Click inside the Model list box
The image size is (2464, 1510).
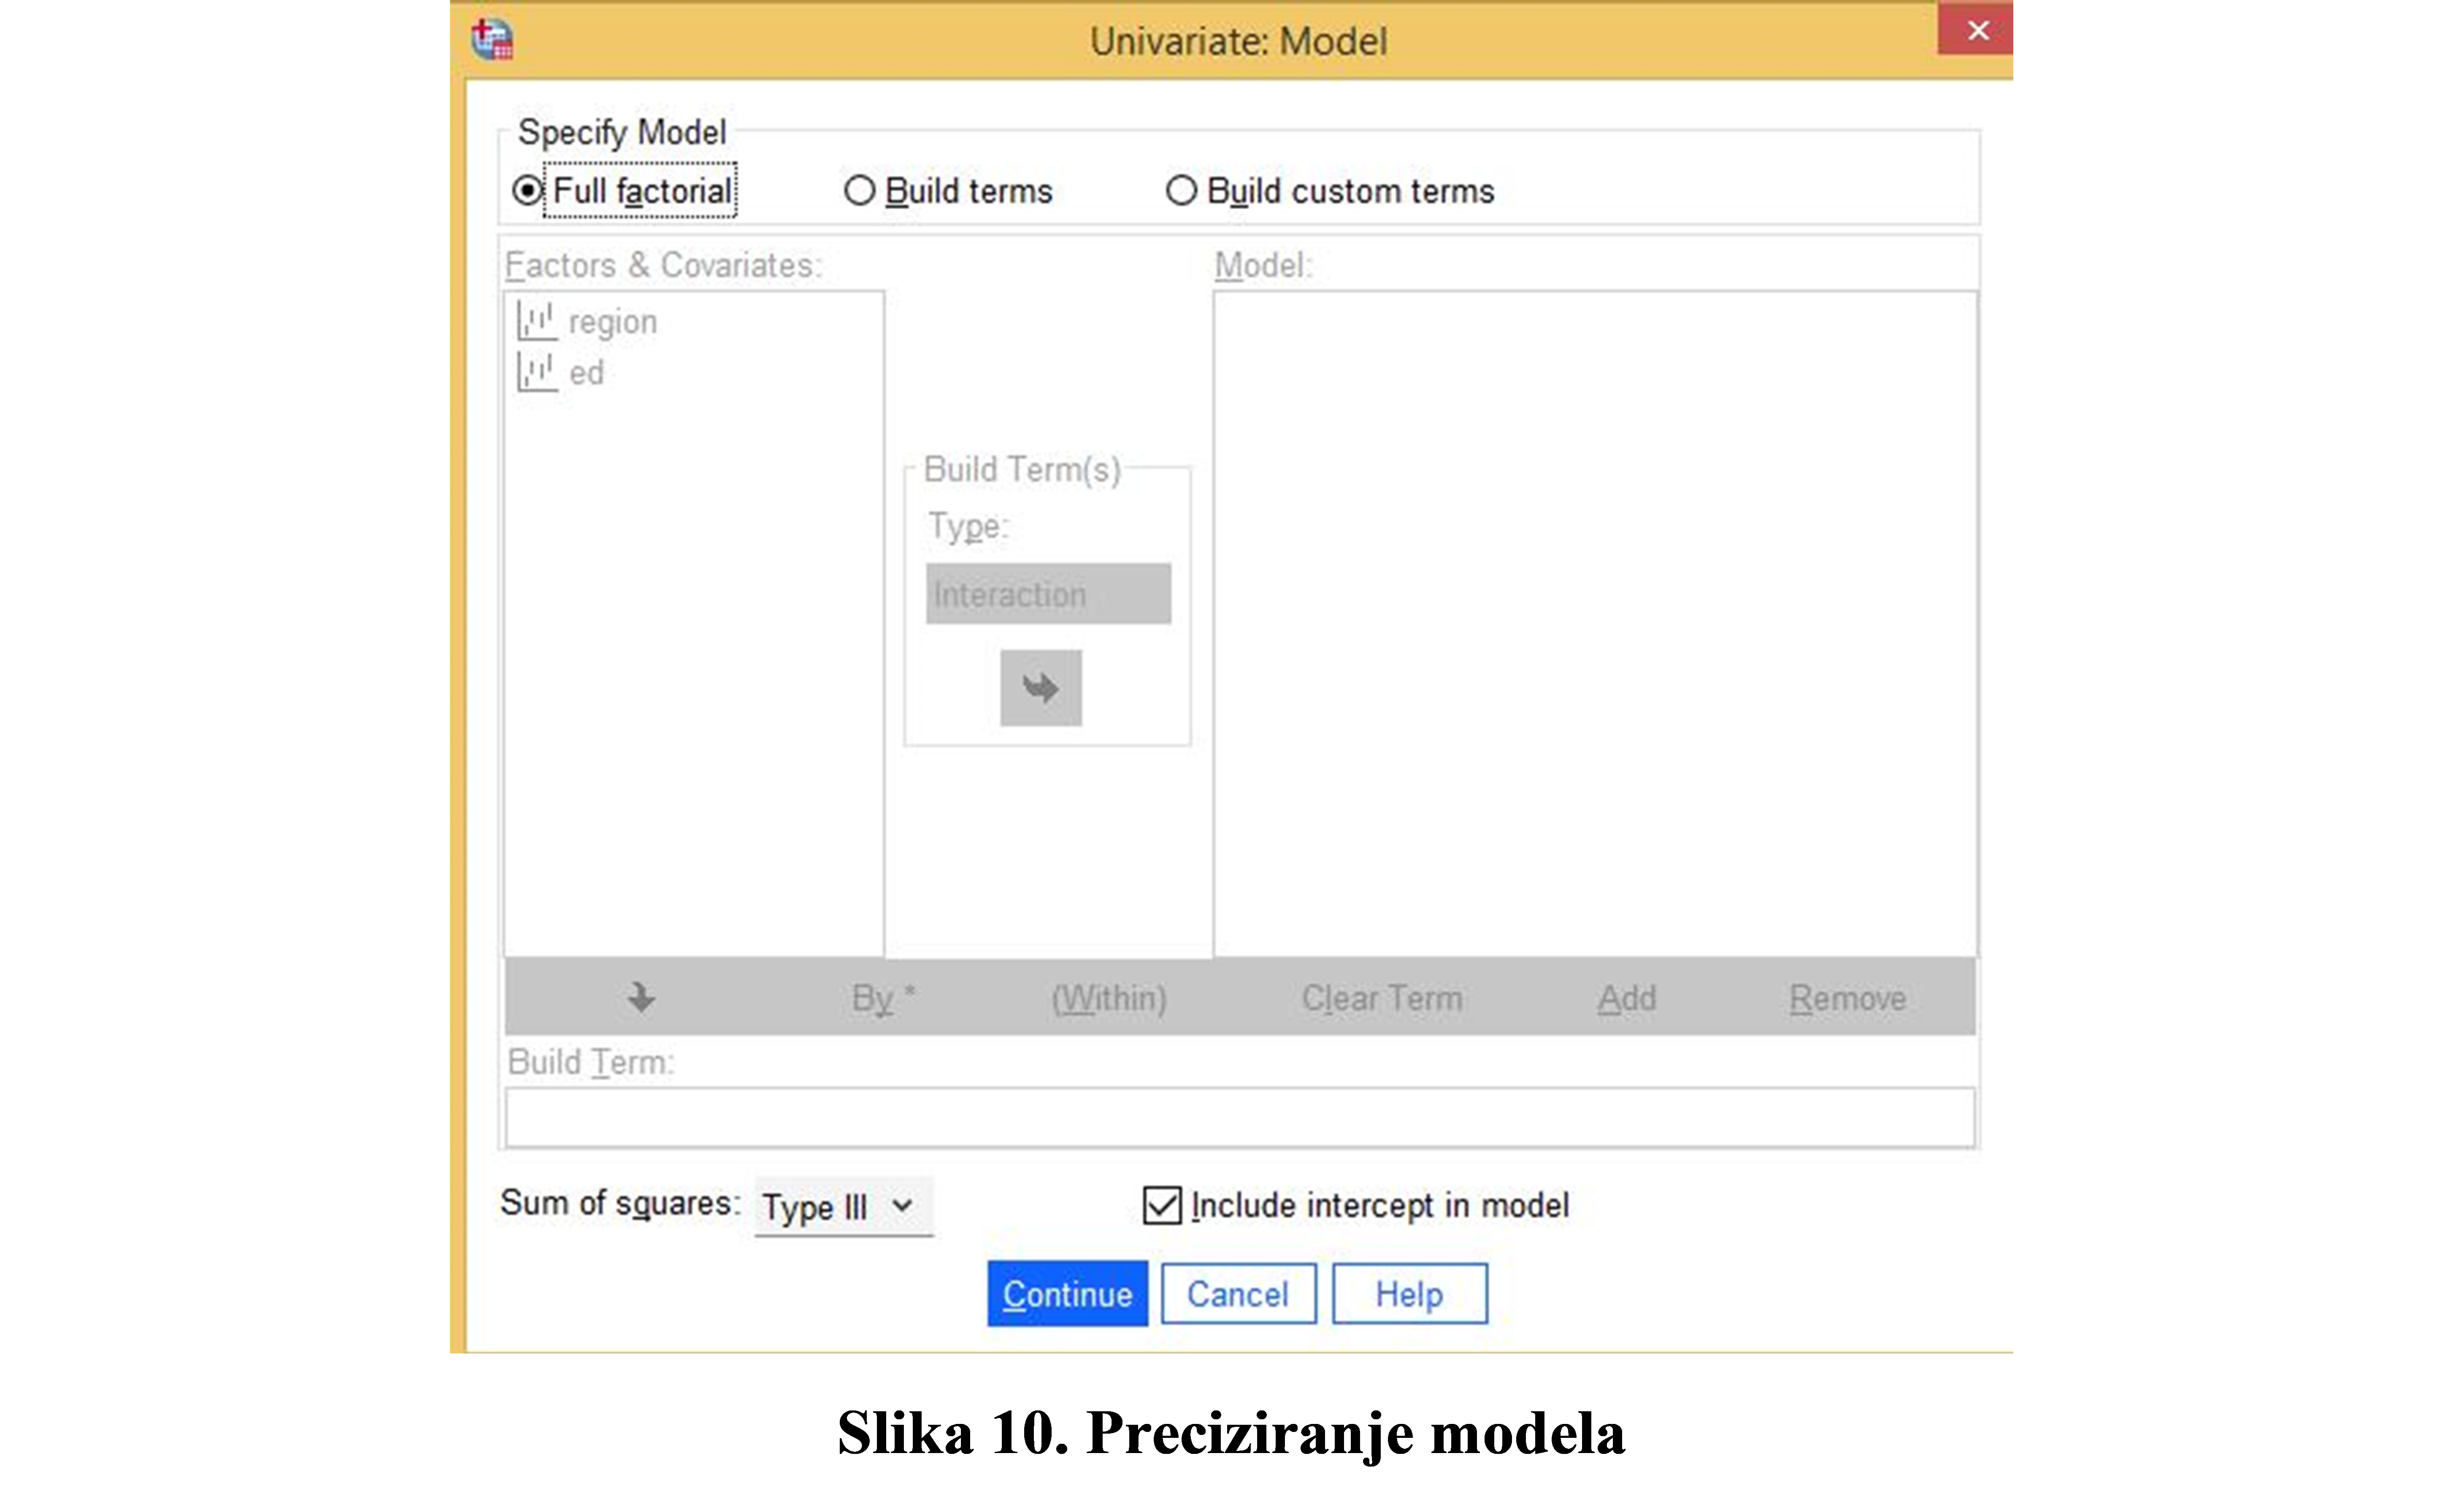1596,623
